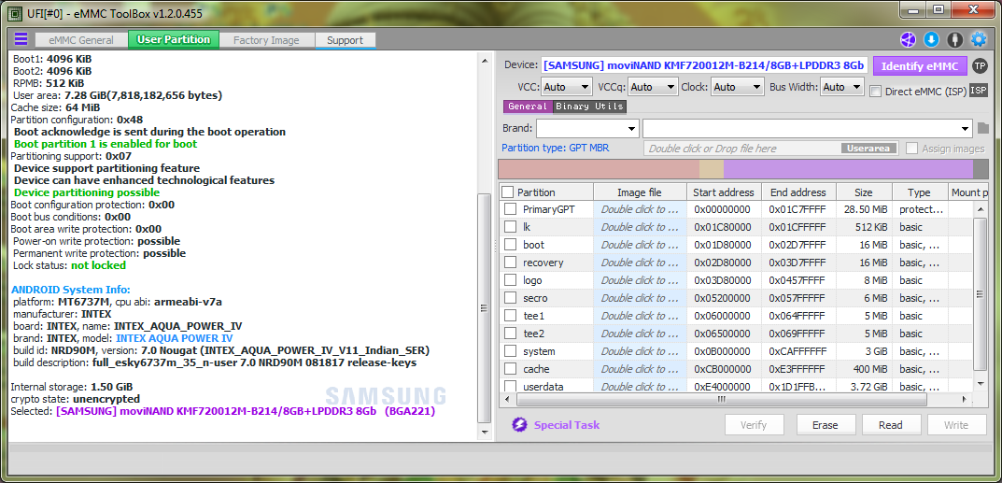
Task: Check the lk partition checkbox
Action: point(510,227)
